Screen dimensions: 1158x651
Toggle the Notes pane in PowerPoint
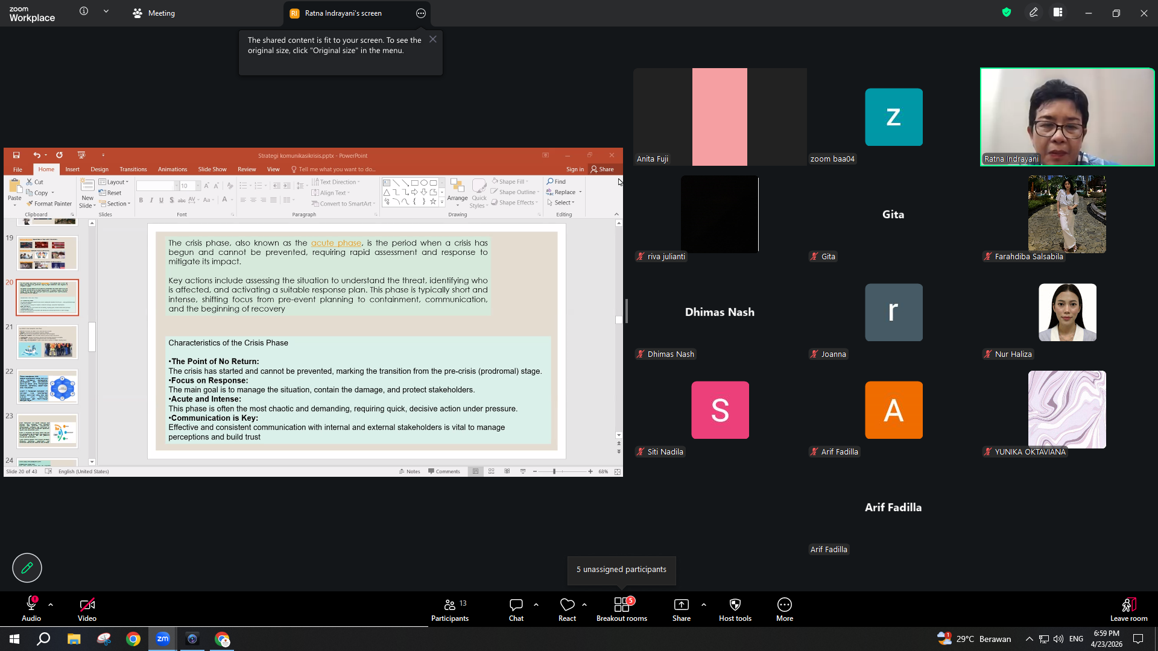point(410,471)
